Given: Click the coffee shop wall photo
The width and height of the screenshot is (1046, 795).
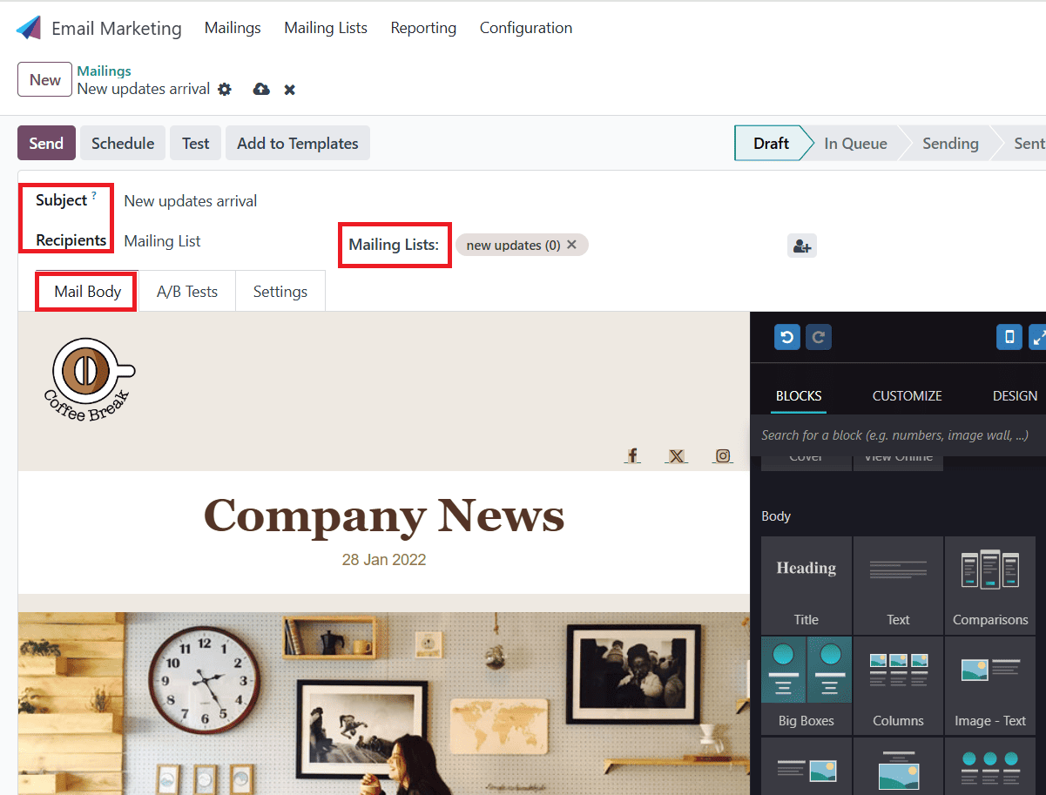Looking at the screenshot, I should pos(384,704).
